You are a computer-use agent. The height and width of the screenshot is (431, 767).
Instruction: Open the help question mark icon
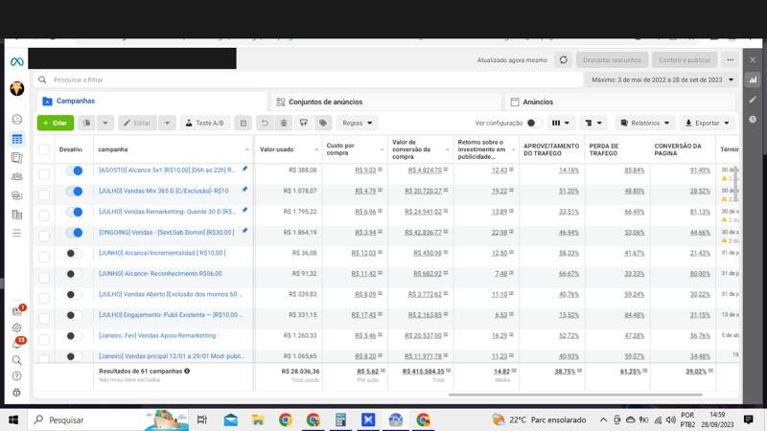pyautogui.click(x=16, y=375)
